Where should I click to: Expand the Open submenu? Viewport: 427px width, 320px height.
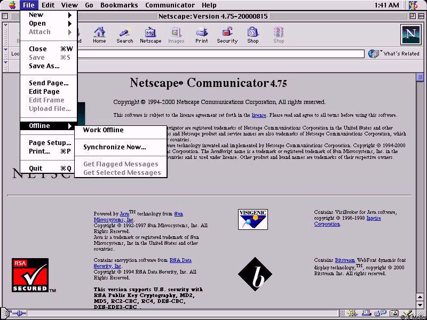(x=49, y=23)
